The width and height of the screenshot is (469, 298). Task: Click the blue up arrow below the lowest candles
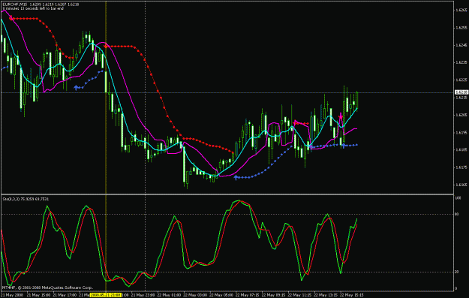236,178
